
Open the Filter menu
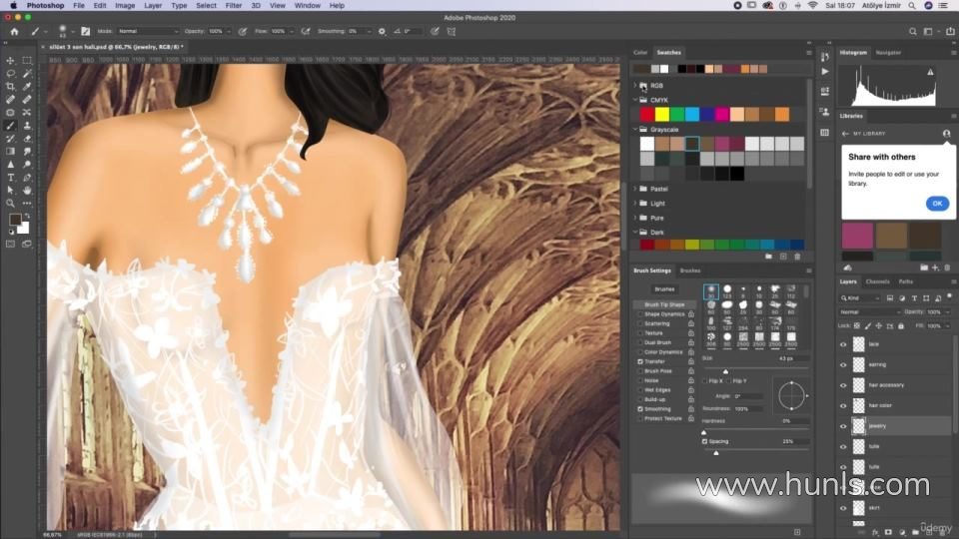pyautogui.click(x=233, y=5)
